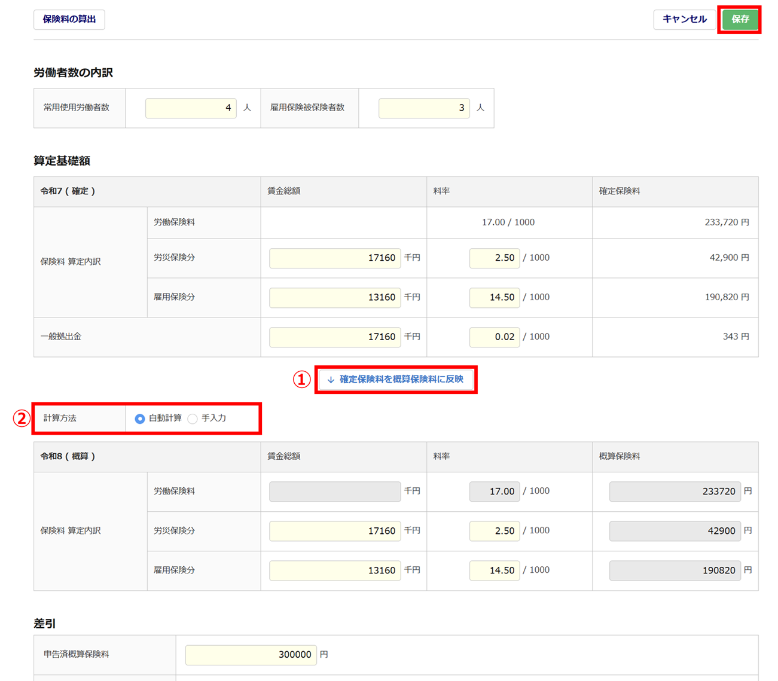Select the 自動計算 radio option
This screenshot has width=778, height=681.
(x=140, y=419)
